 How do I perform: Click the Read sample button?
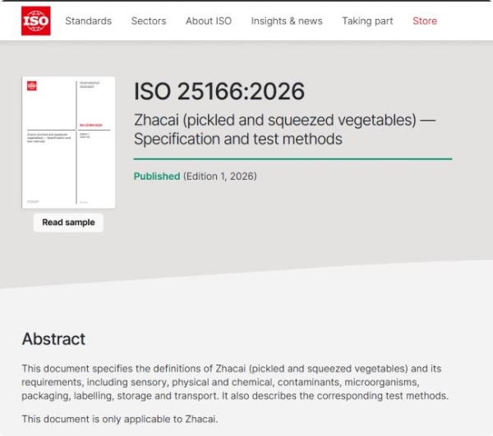pos(68,223)
